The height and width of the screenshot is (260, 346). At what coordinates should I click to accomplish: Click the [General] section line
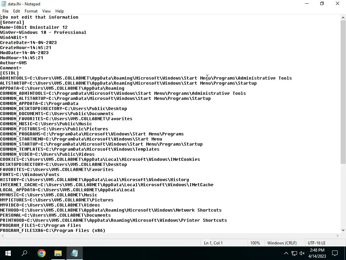12,22
